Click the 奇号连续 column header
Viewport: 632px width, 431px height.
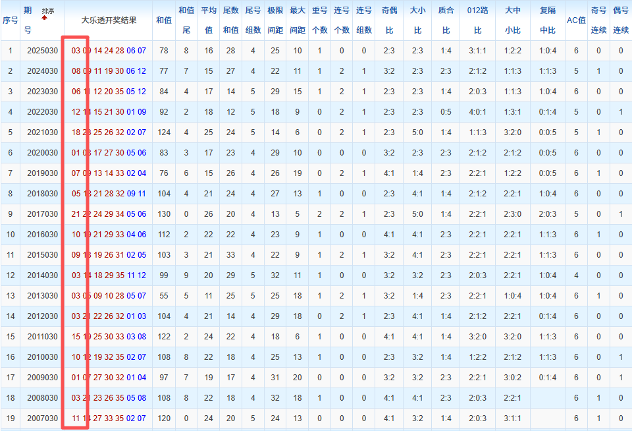click(598, 20)
